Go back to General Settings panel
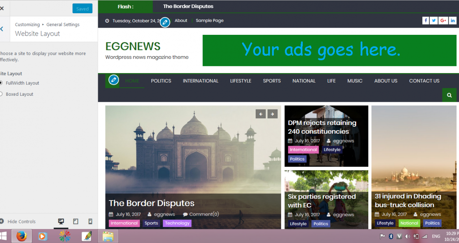The image size is (459, 243). pyautogui.click(x=2, y=29)
